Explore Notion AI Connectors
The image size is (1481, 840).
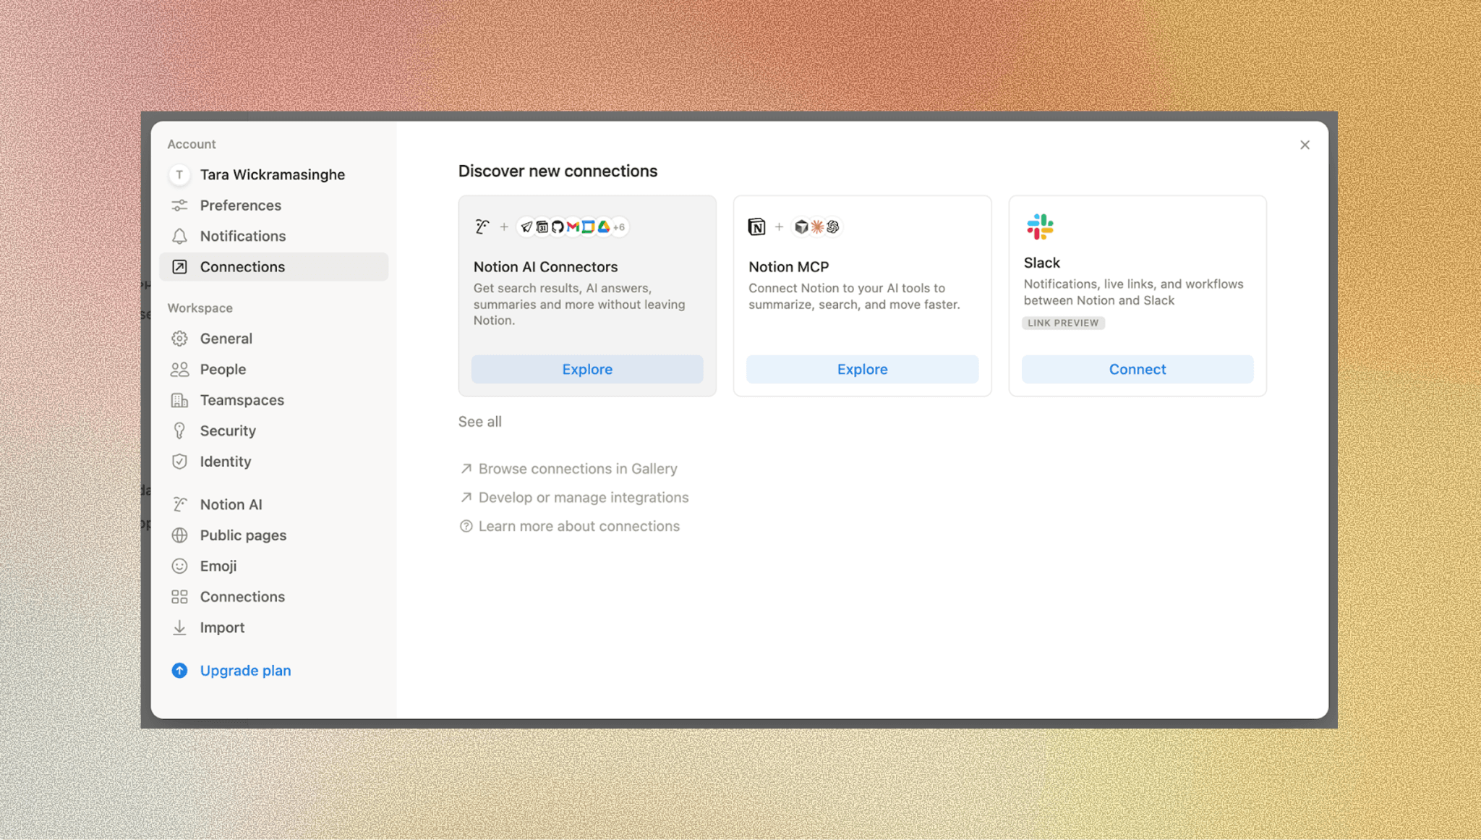coord(586,369)
